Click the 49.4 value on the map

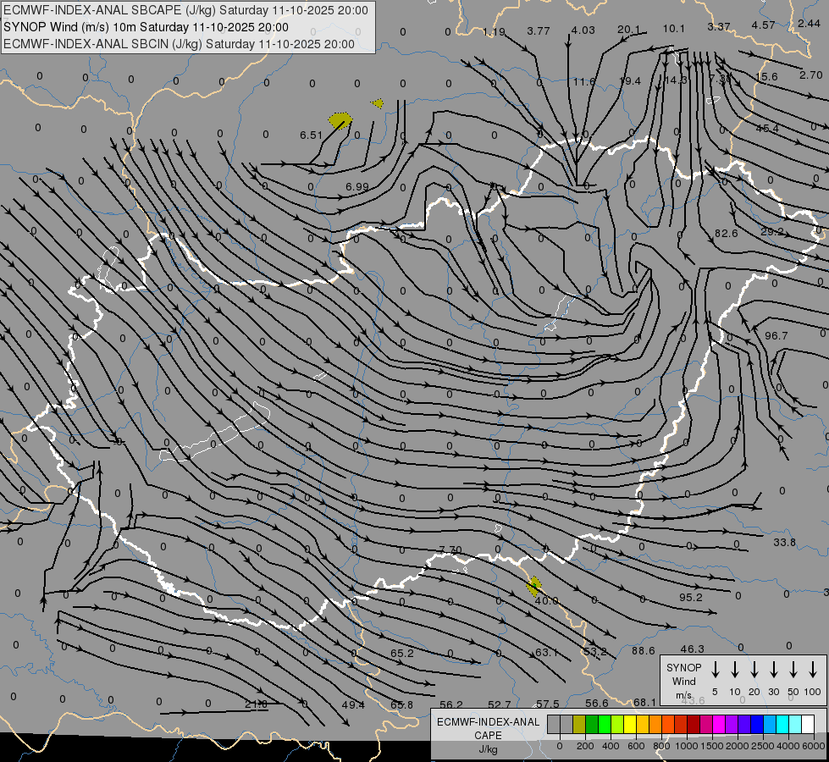pyautogui.click(x=353, y=705)
